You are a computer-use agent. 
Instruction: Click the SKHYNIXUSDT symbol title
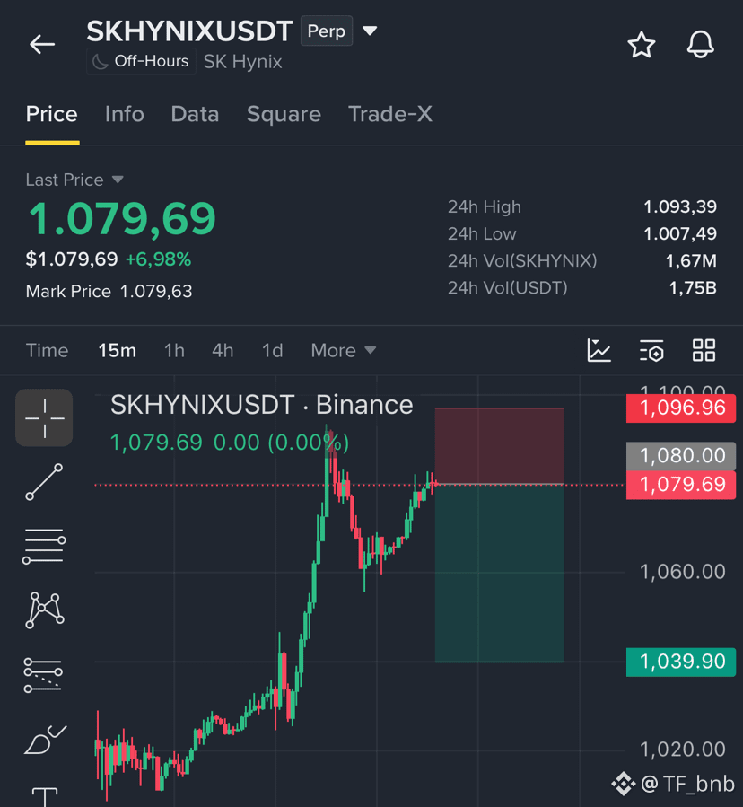point(189,31)
